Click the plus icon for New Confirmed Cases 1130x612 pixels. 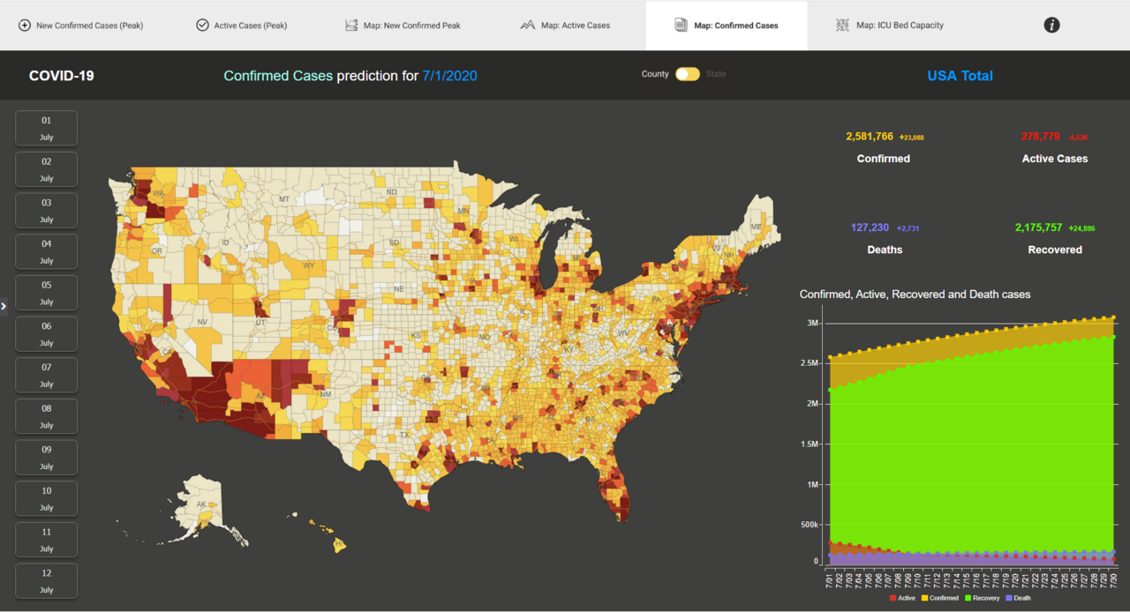25,26
